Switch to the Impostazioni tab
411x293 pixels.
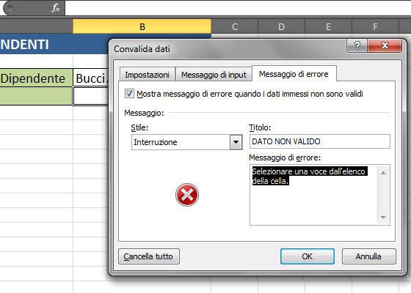click(x=147, y=75)
